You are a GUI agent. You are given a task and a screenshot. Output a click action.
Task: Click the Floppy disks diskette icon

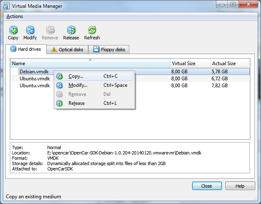[96, 49]
